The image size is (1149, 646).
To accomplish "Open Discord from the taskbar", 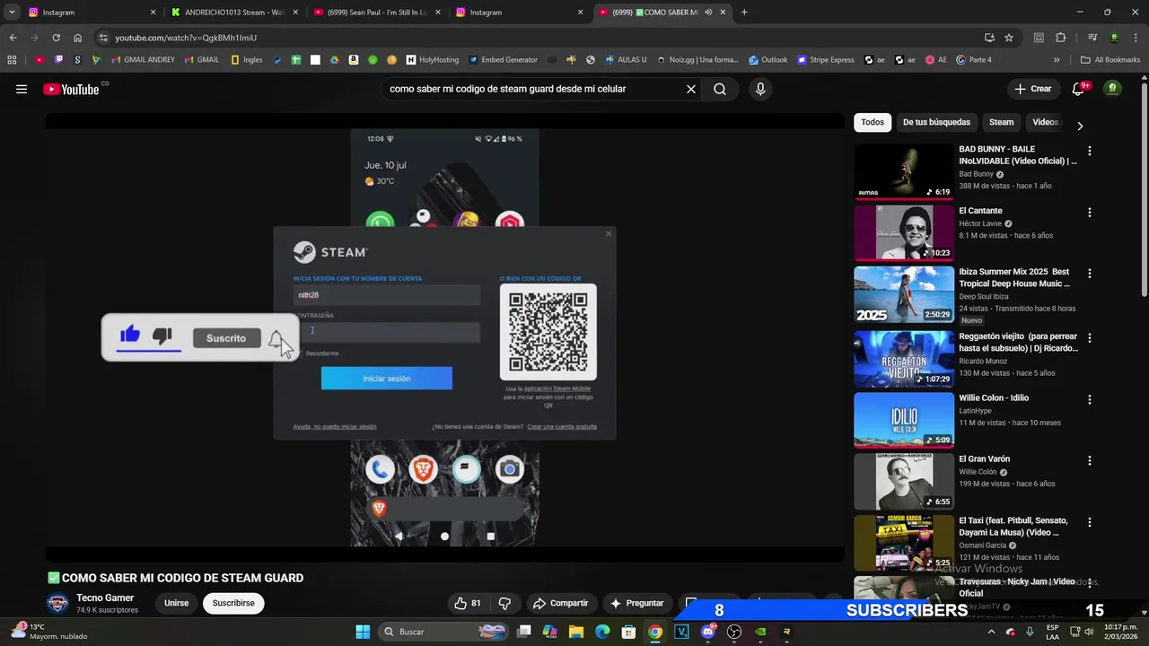I will (x=708, y=632).
